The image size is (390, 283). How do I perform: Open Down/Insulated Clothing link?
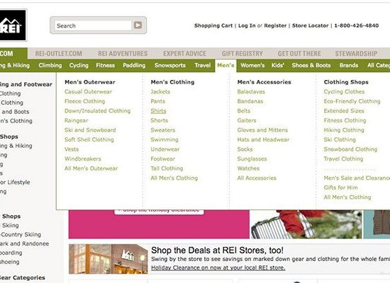[x=97, y=111]
